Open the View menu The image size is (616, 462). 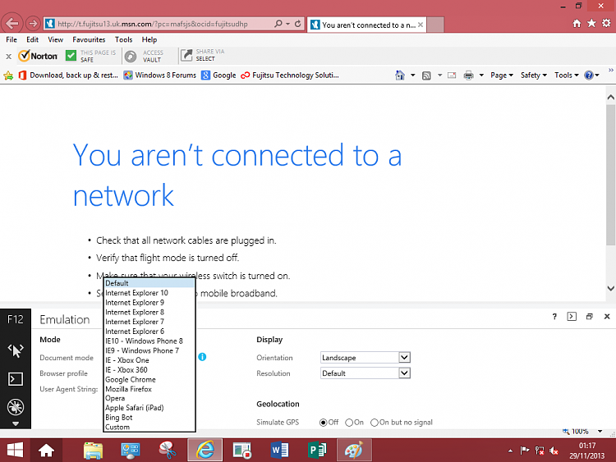coord(55,39)
